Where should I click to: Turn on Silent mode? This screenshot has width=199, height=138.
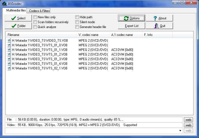tap(77, 22)
